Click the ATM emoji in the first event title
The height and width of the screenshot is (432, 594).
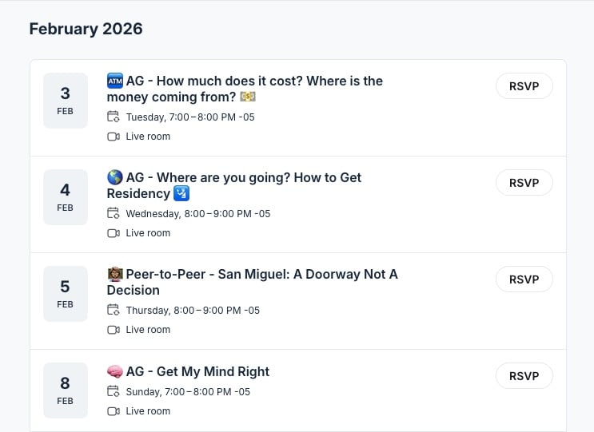114,81
